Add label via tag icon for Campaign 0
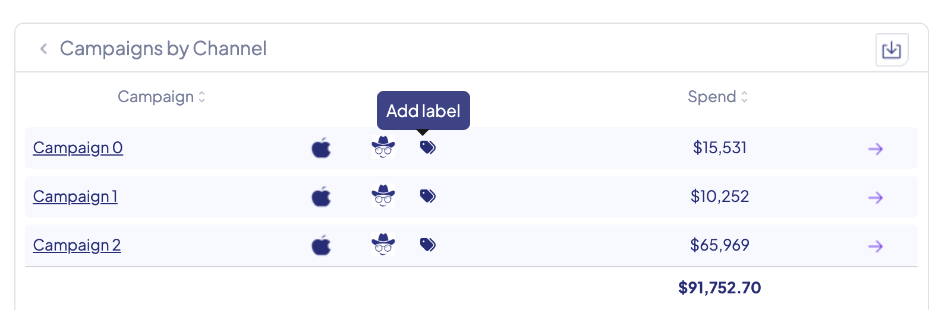The height and width of the screenshot is (310, 932). (x=428, y=147)
